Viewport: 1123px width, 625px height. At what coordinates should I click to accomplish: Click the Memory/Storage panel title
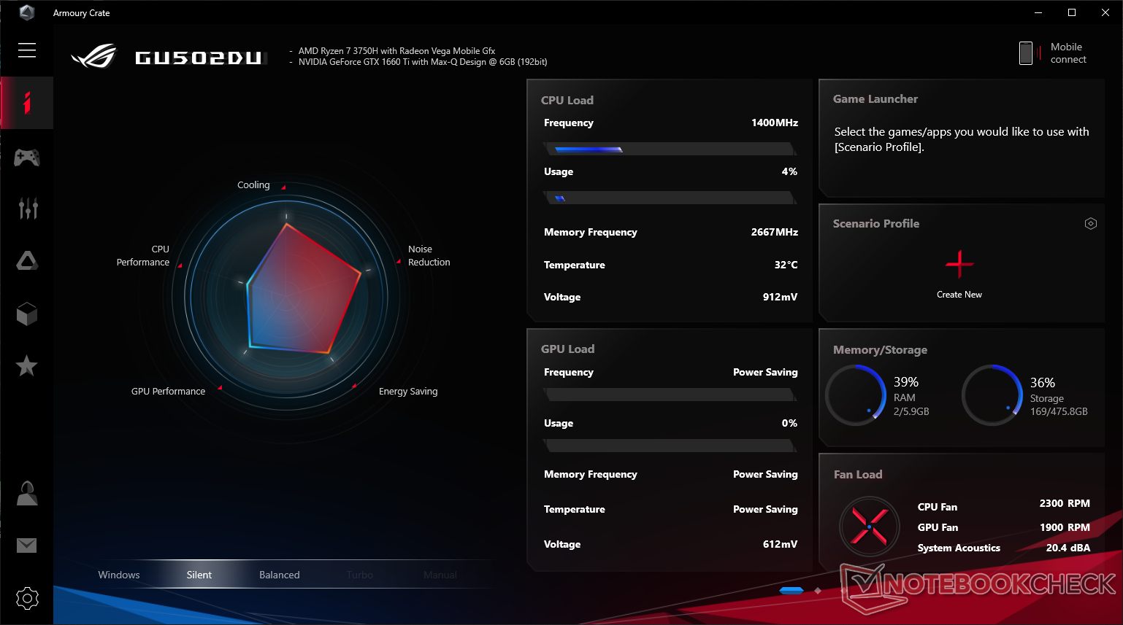(881, 350)
